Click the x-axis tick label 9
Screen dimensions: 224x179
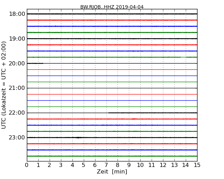coord(129,165)
